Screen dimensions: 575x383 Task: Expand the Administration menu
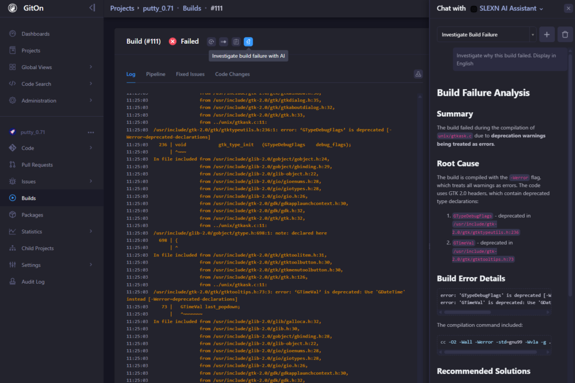coord(91,101)
